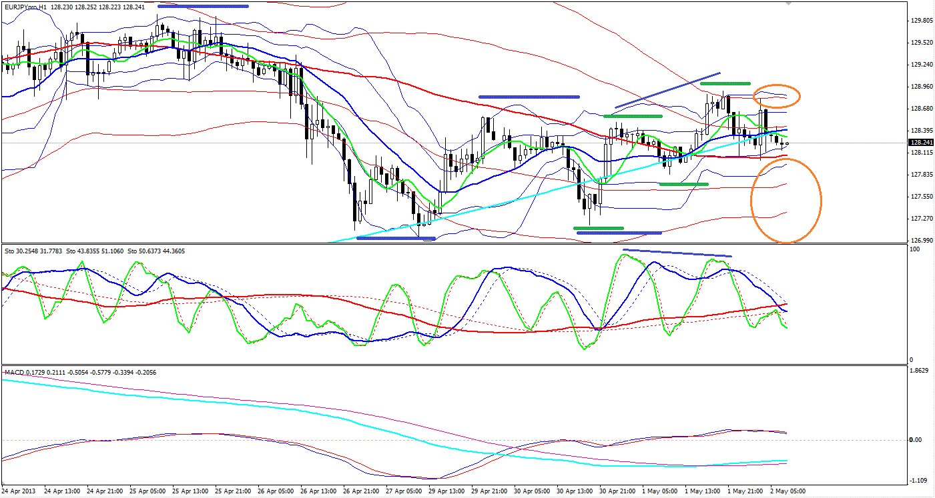Click the 129.805 price scale label
Screen dimensions: 935x498
(921, 21)
